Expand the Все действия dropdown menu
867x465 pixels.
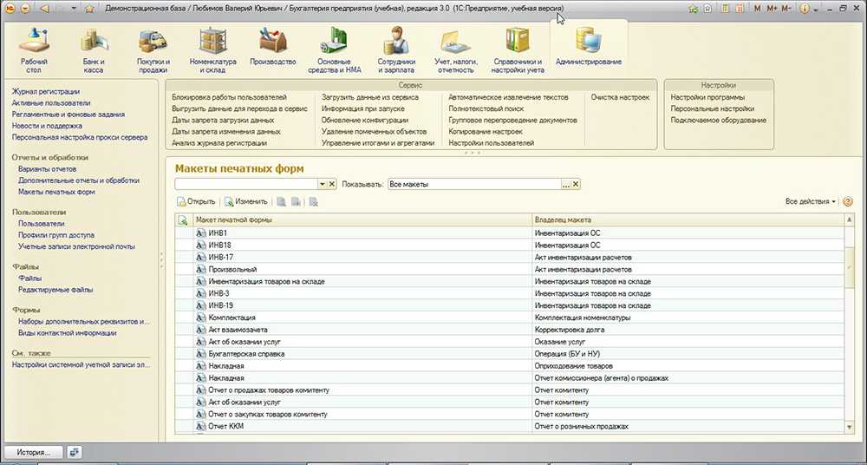pyautogui.click(x=812, y=201)
